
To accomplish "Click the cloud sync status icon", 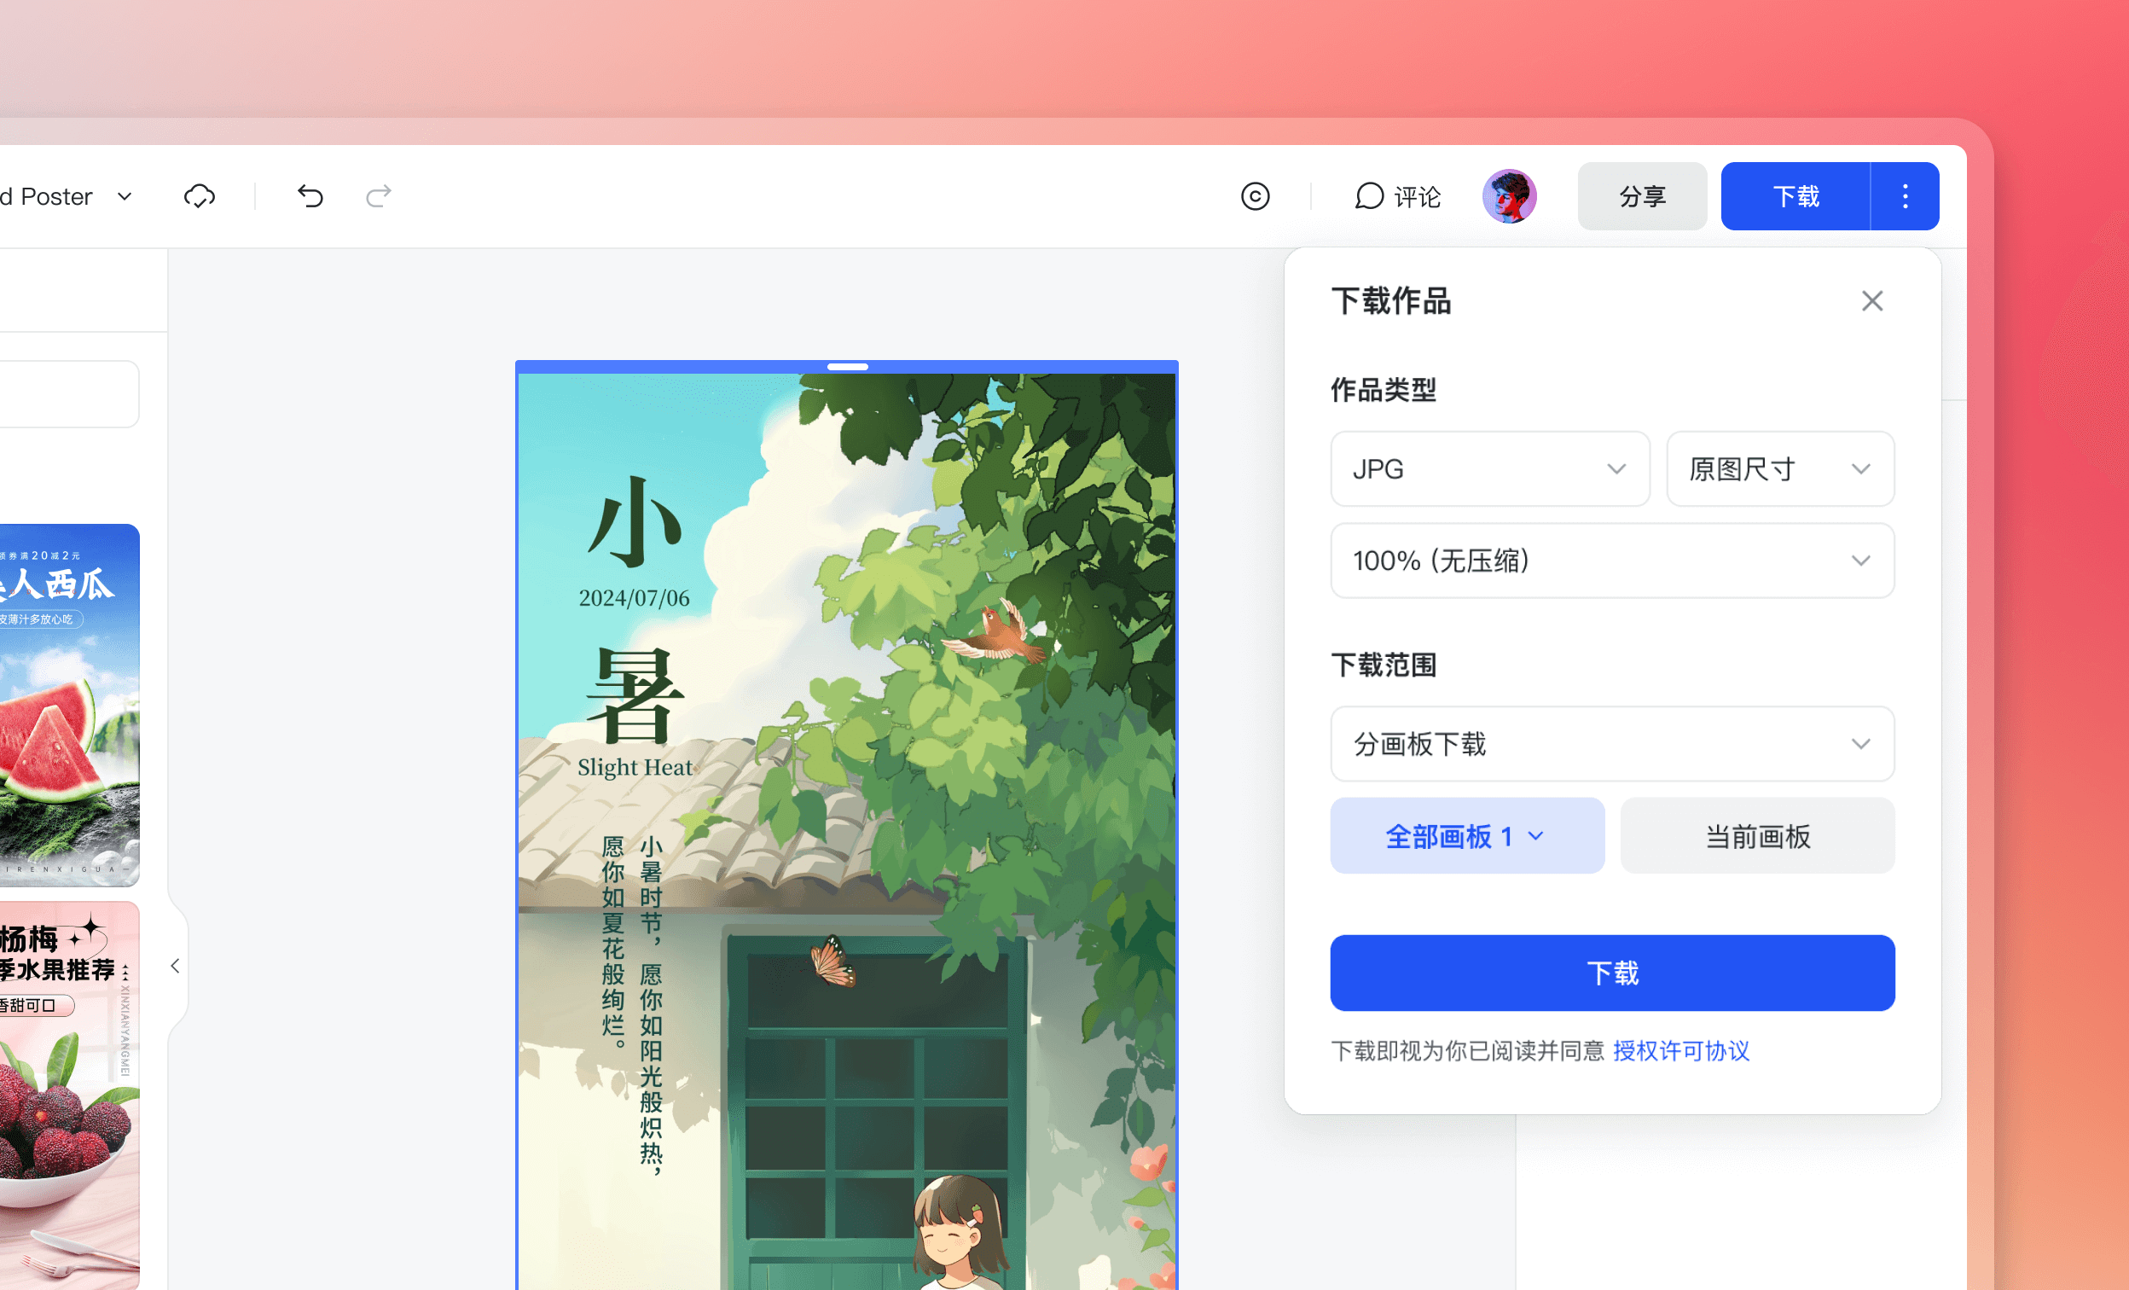I will tap(200, 196).
